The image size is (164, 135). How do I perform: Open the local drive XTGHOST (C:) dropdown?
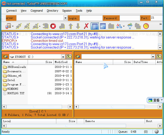63,57
